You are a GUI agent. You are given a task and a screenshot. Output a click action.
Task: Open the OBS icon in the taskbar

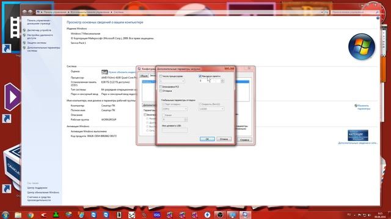point(220,215)
